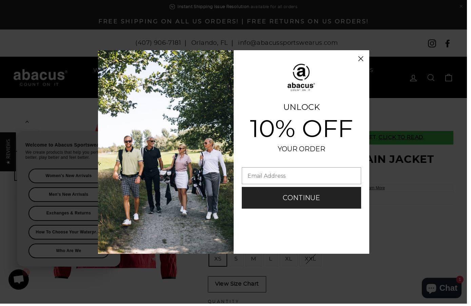This screenshot has height=306, width=471.
Task: Click the CONTINUE button
Action: tap(301, 198)
